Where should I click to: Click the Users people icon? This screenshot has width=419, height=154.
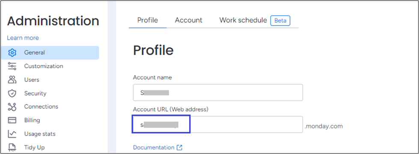tap(12, 80)
